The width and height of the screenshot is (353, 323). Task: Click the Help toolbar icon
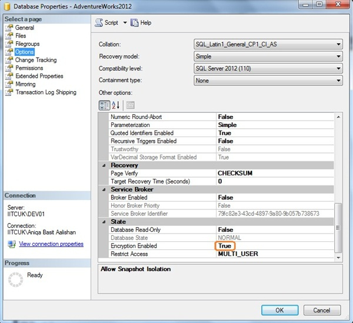[x=134, y=23]
